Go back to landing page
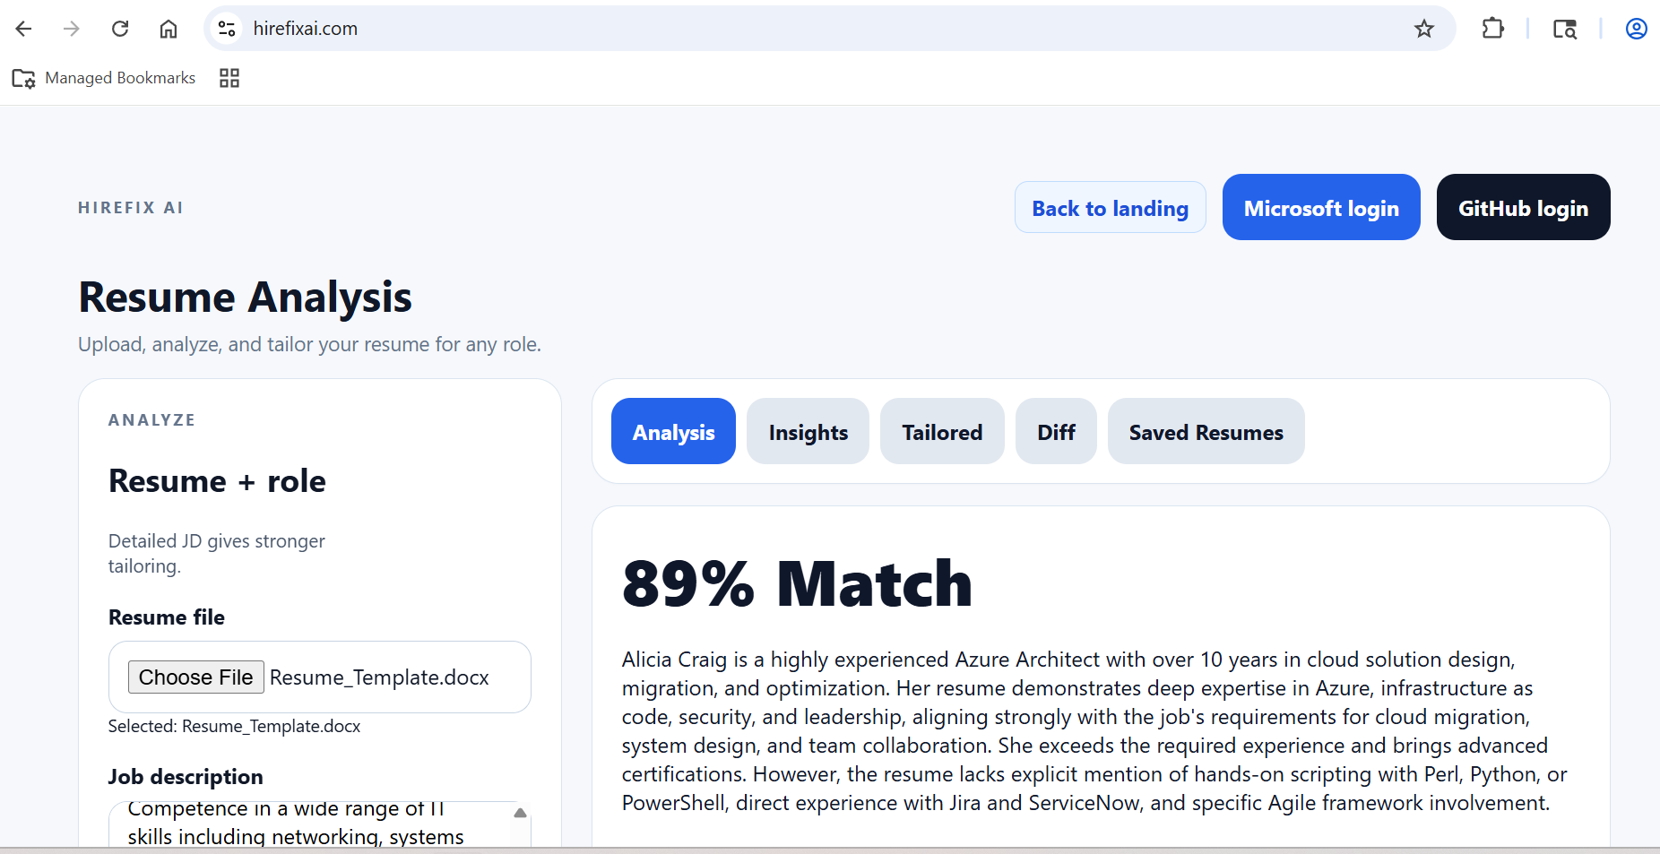1660x854 pixels. (x=1110, y=208)
